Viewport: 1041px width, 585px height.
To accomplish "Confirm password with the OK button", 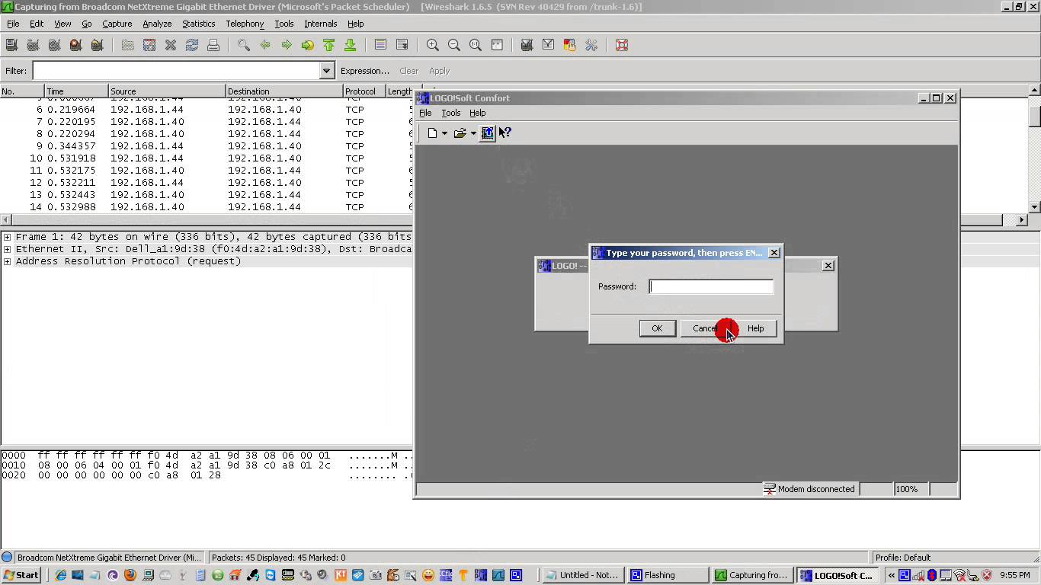I will (657, 328).
